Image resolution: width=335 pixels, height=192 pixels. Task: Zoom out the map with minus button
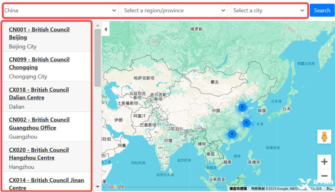(x=324, y=176)
